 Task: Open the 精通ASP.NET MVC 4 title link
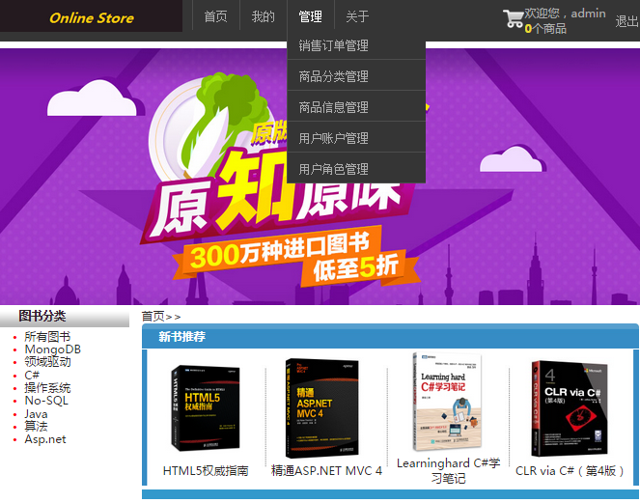pyautogui.click(x=326, y=471)
